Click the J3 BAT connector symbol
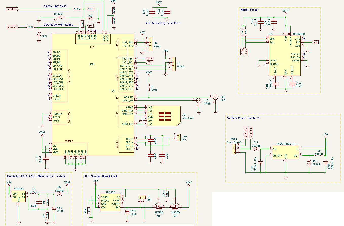344x226 pixels. click(141, 198)
